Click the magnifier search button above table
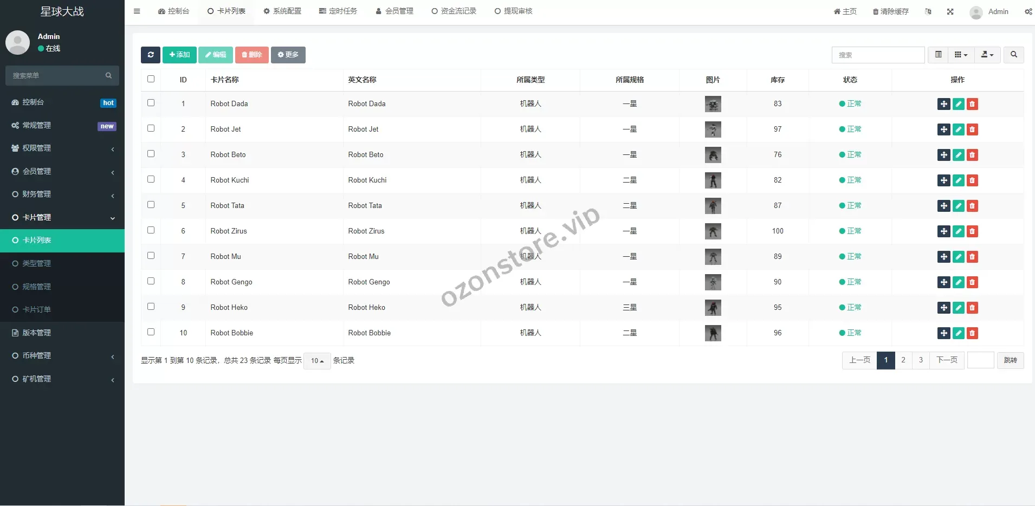Screen dimensions: 1035x506 tap(1013, 55)
